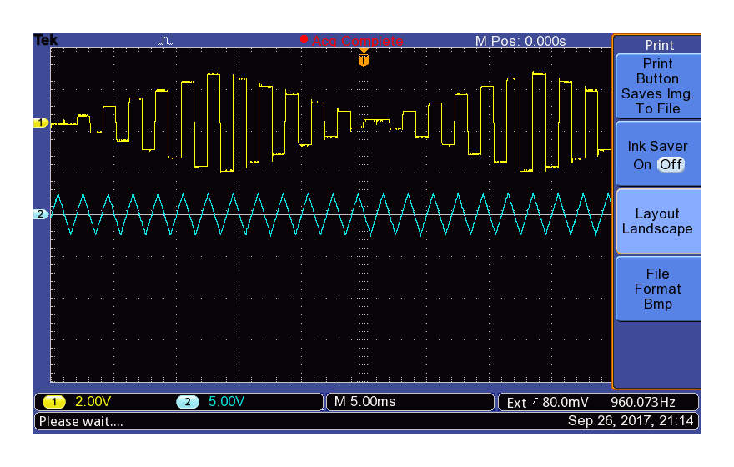Switch Ink Saver to On
734x467 pixels.
pos(642,164)
